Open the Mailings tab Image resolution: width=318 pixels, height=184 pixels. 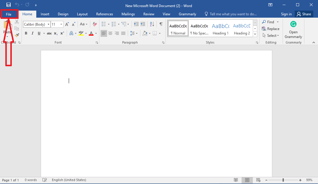[128, 14]
